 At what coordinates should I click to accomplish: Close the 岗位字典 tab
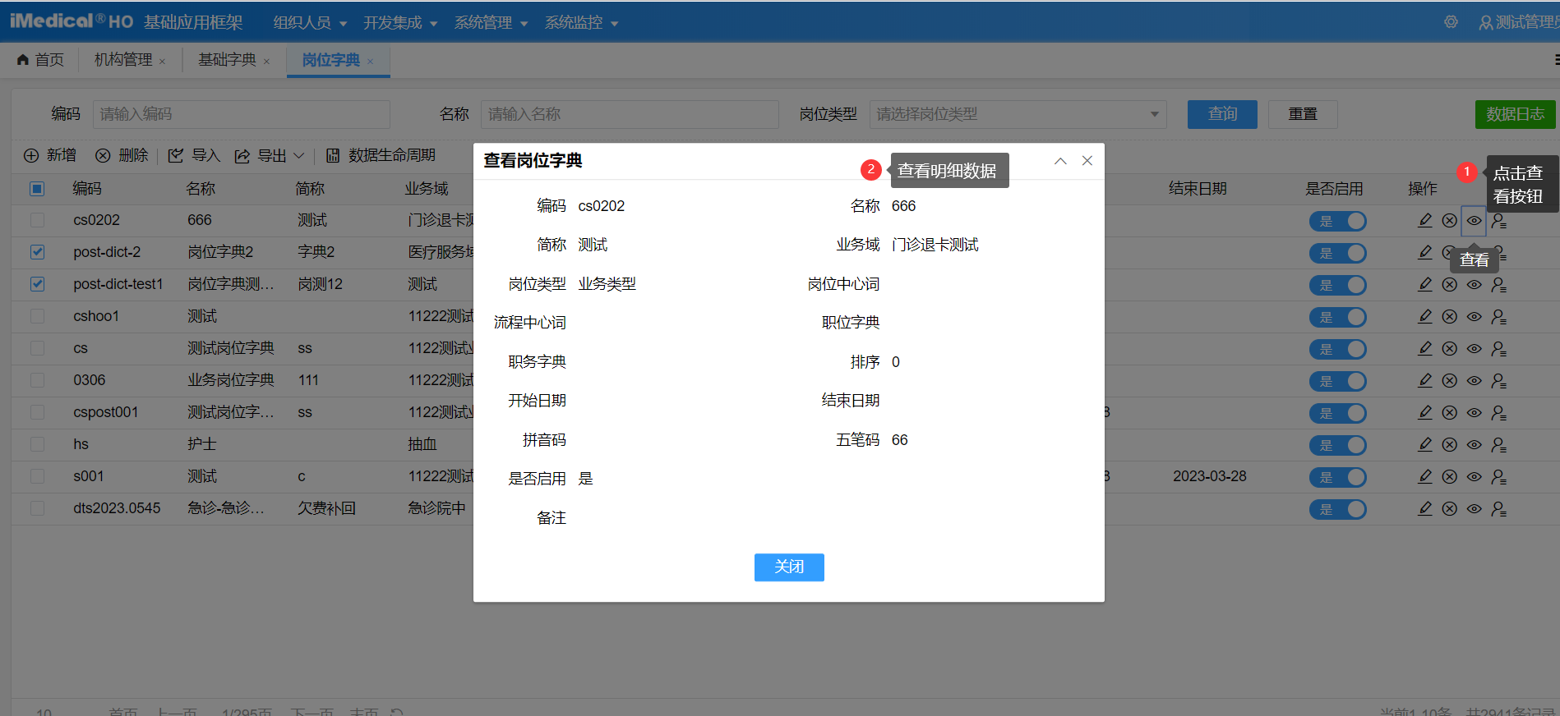(370, 62)
